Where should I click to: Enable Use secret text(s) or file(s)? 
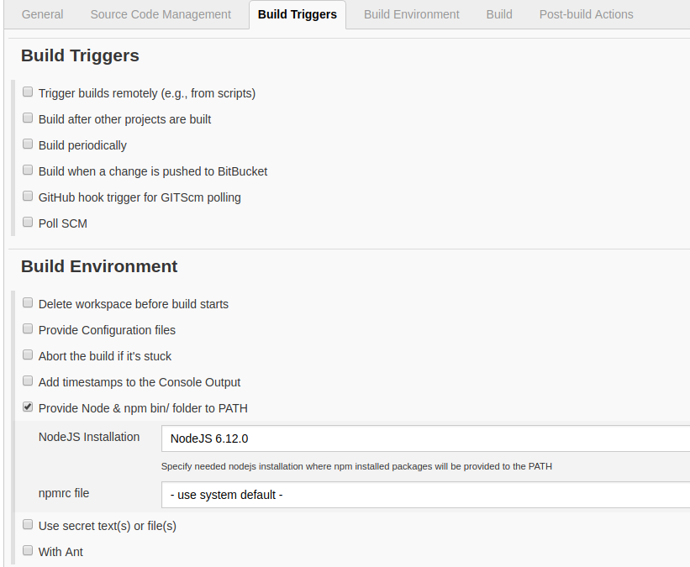[x=28, y=525]
